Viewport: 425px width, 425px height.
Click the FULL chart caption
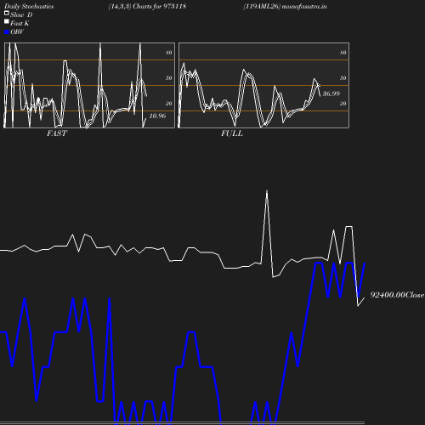tap(232, 133)
